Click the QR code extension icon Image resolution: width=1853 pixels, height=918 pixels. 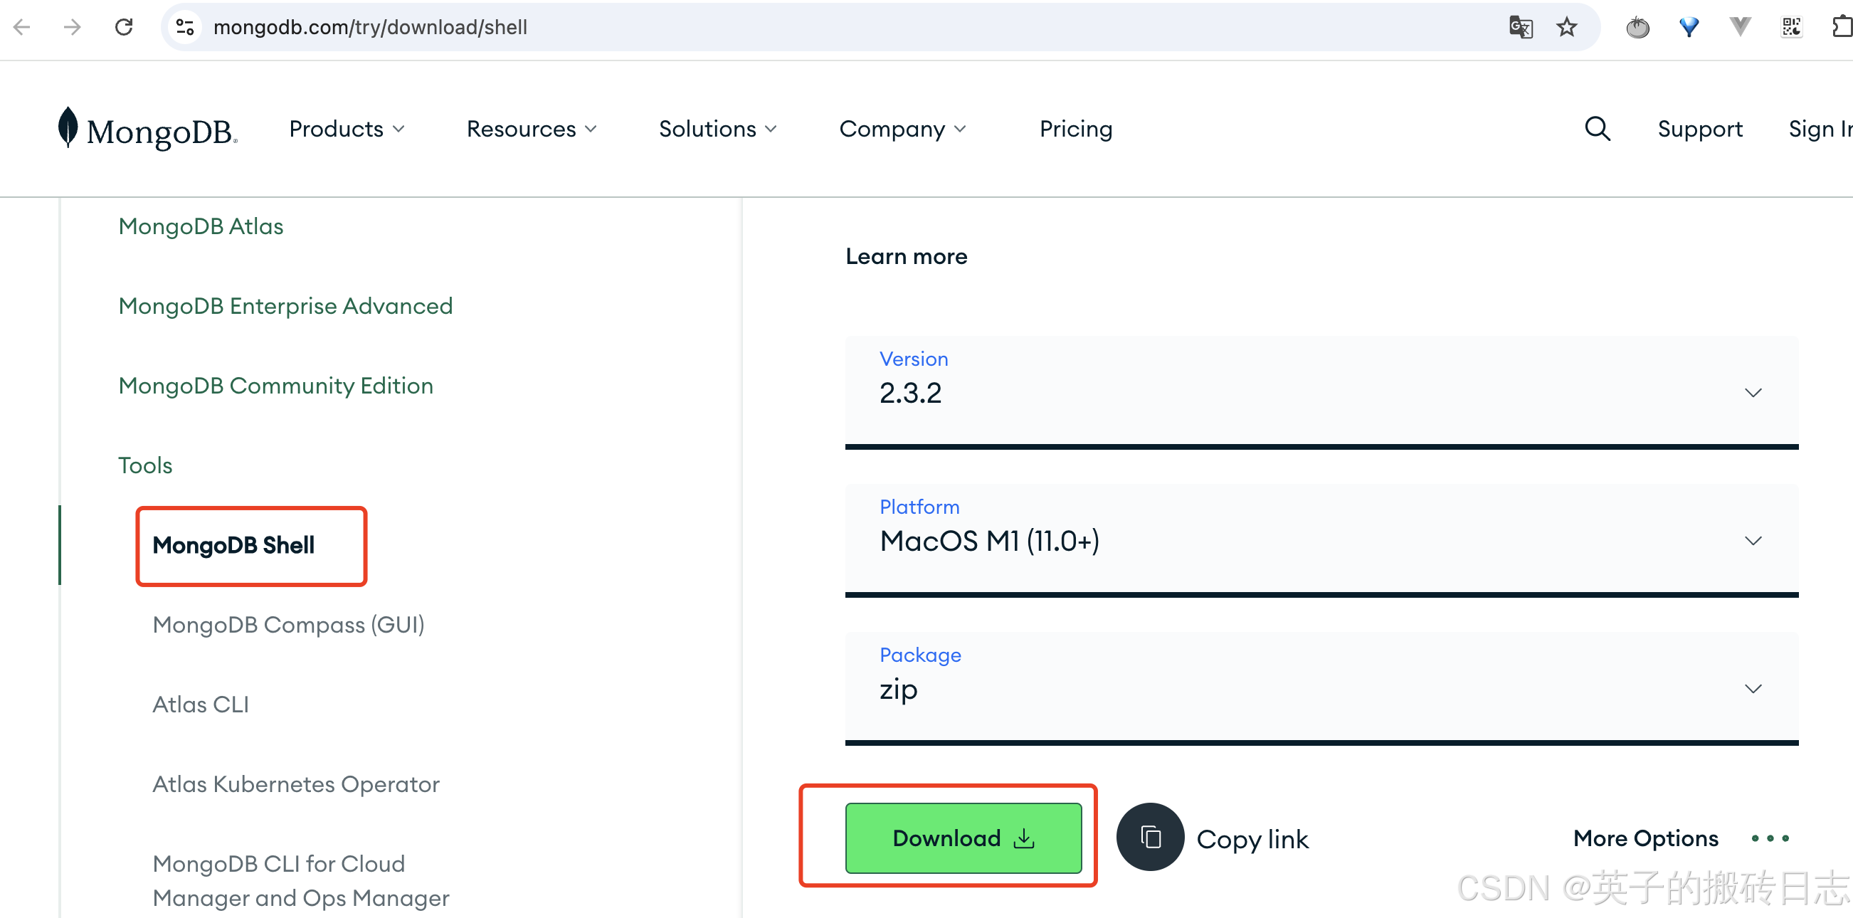(1791, 27)
